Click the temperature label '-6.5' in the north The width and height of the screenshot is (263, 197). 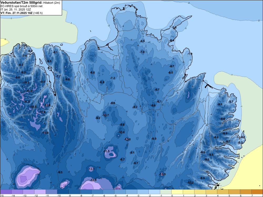(142, 41)
